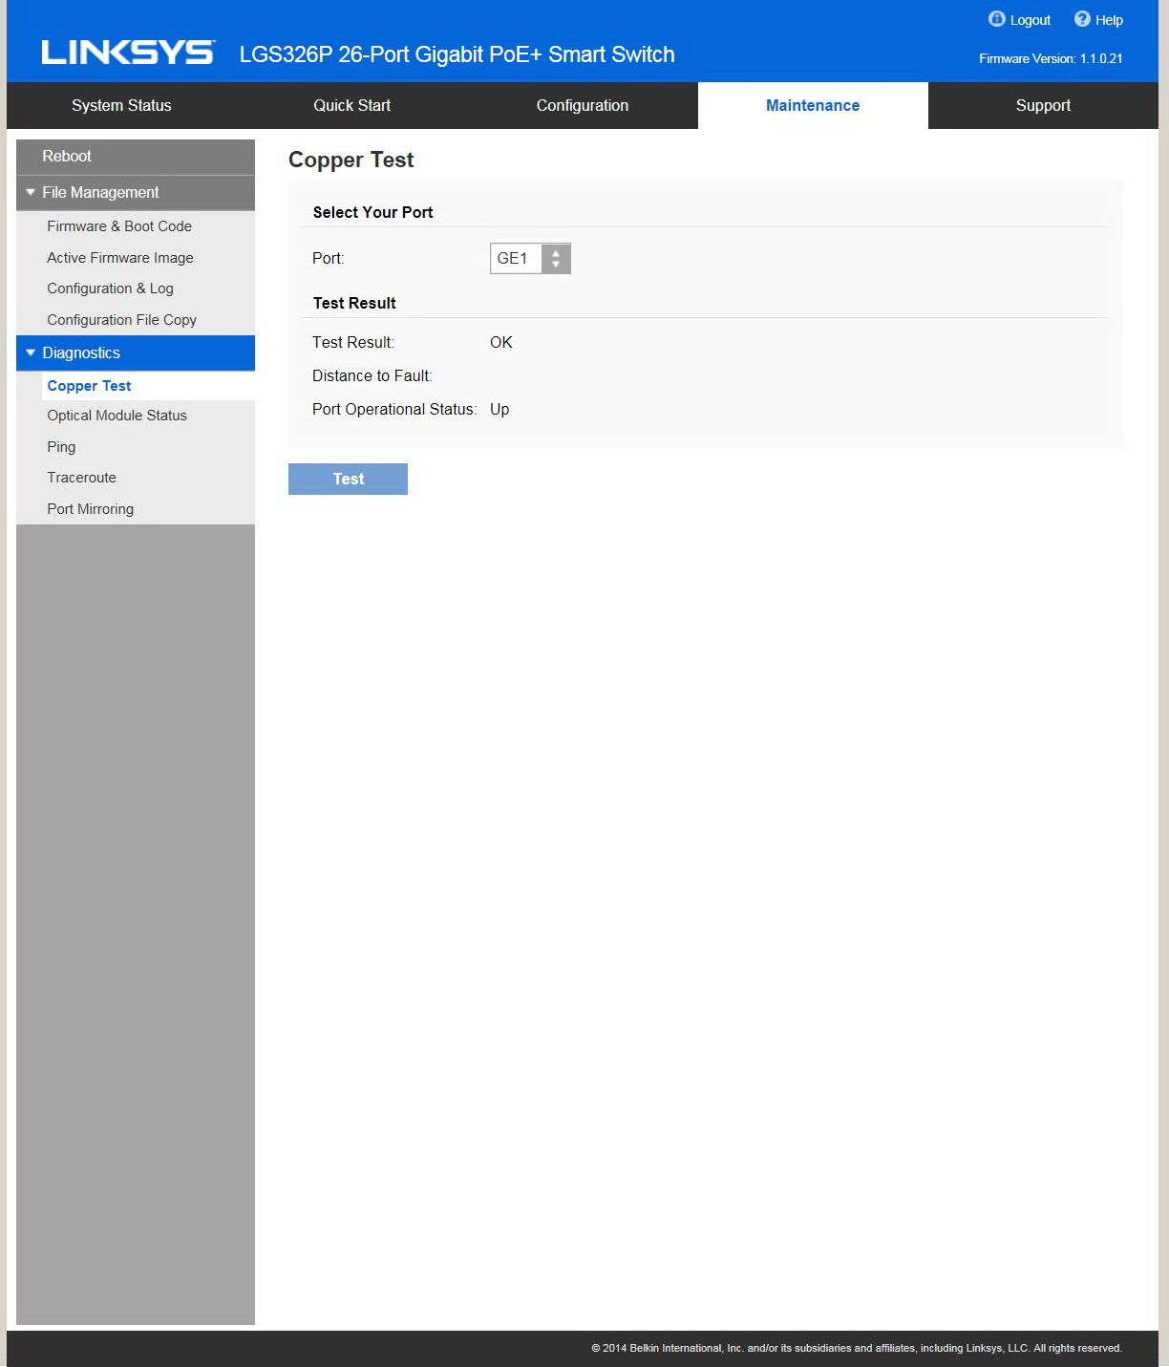Click the Reboot menu item
Viewport: 1169px width, 1367px height.
[136, 157]
